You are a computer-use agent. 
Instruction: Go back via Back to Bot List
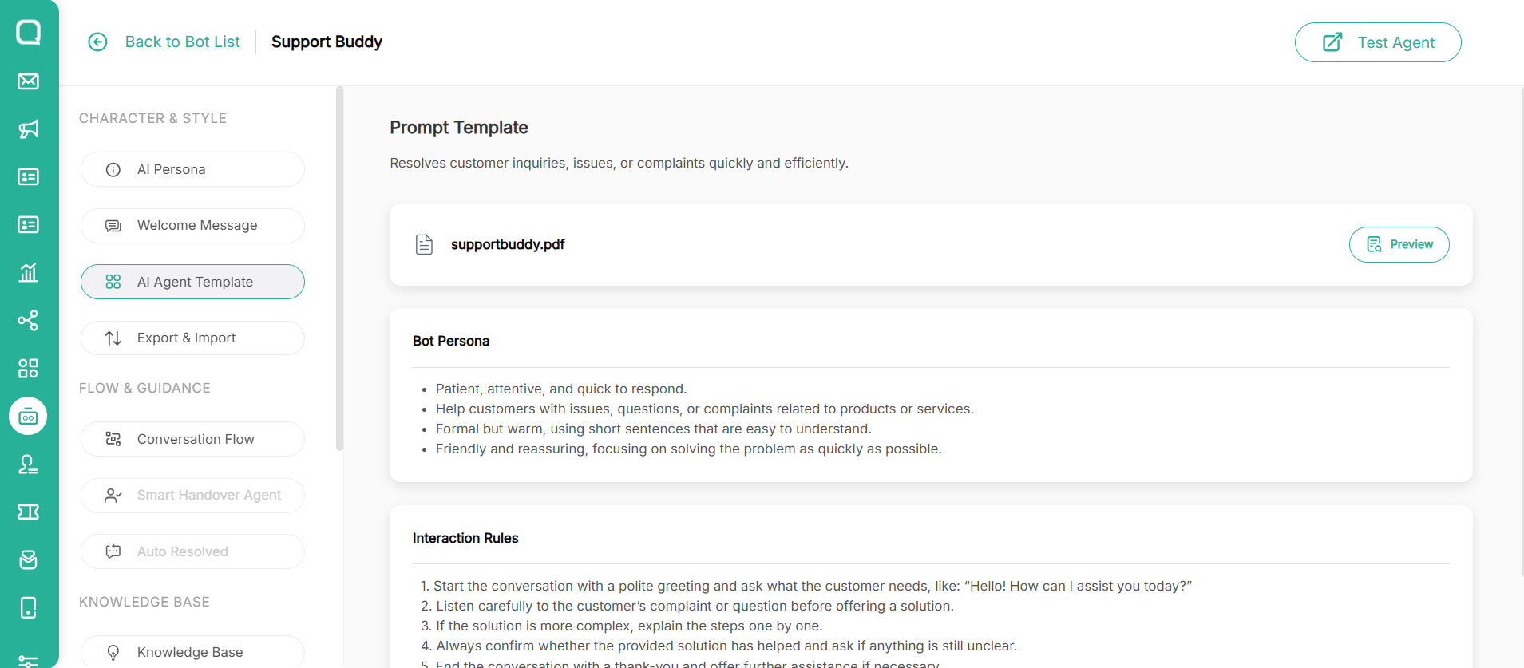coord(182,42)
